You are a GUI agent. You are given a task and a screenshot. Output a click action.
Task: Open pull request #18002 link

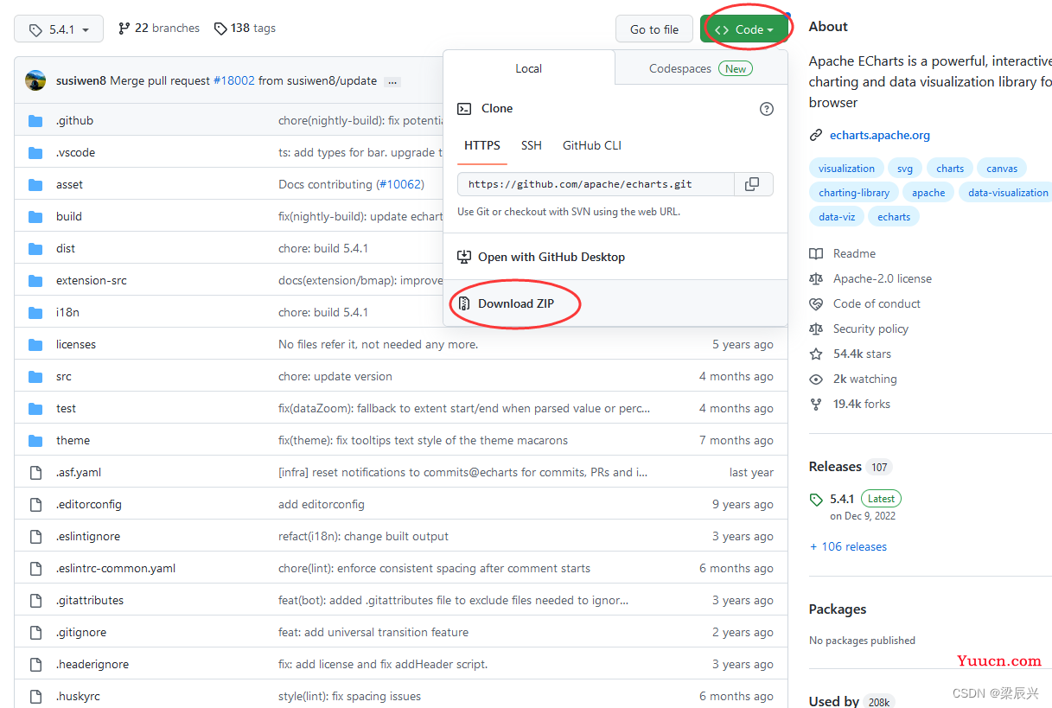point(233,80)
